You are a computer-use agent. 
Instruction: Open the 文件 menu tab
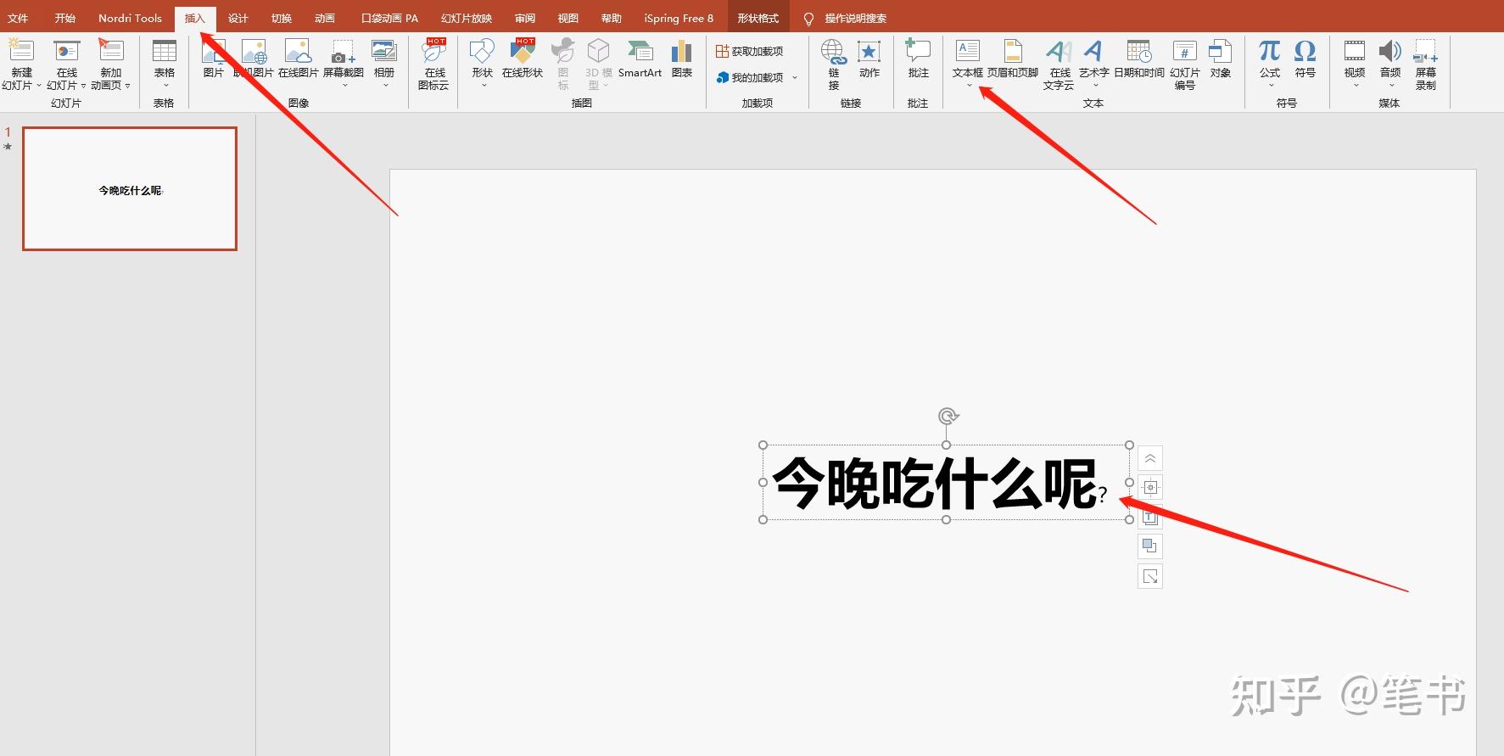(x=18, y=18)
